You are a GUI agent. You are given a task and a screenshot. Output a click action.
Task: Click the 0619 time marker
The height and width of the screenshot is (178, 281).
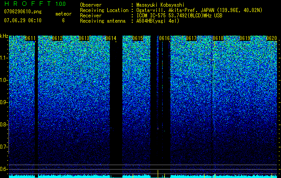(x=245, y=38)
